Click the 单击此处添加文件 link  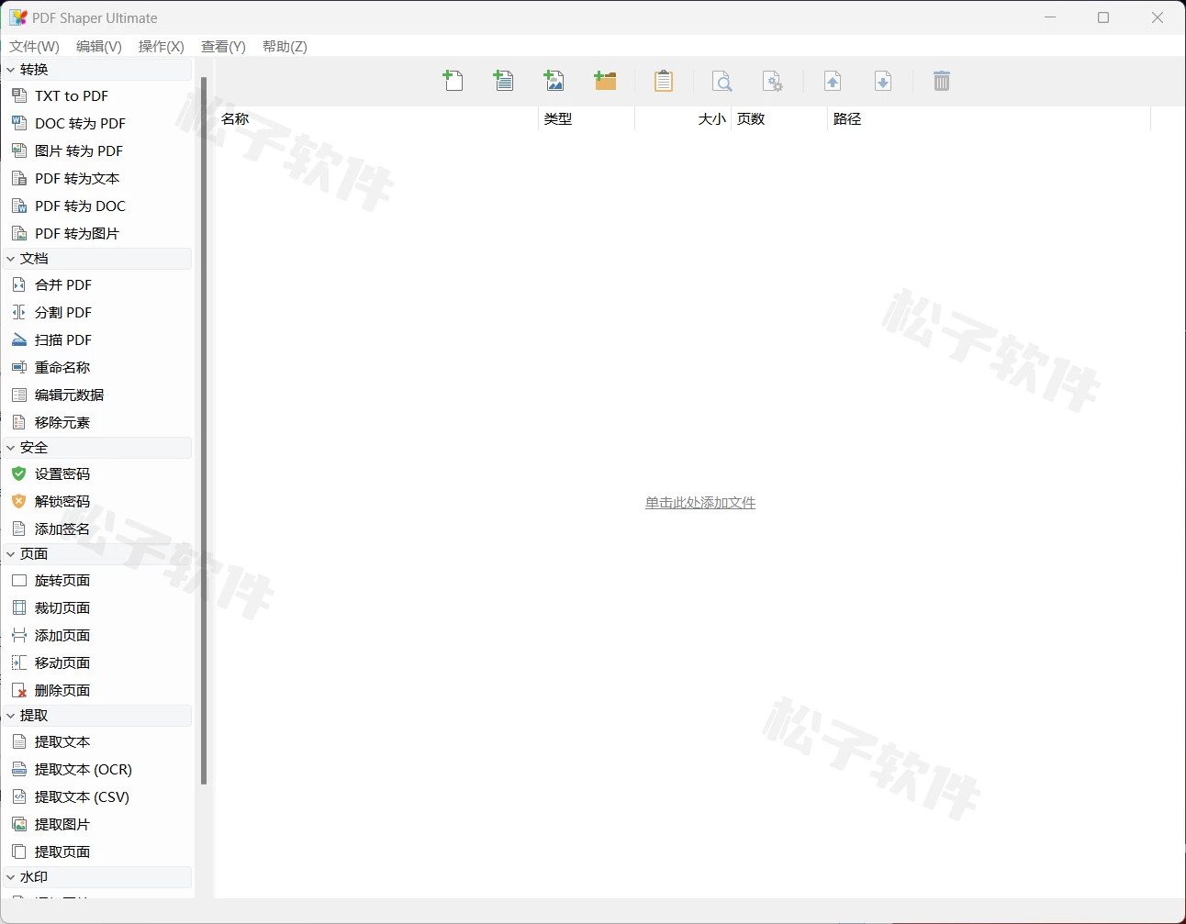(700, 503)
